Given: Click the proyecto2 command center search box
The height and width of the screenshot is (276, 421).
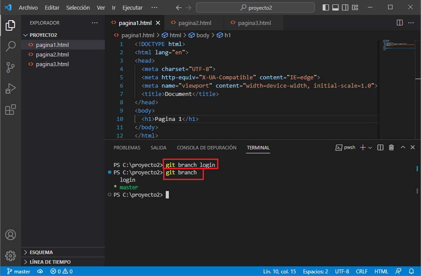Looking at the screenshot, I should 255,7.
